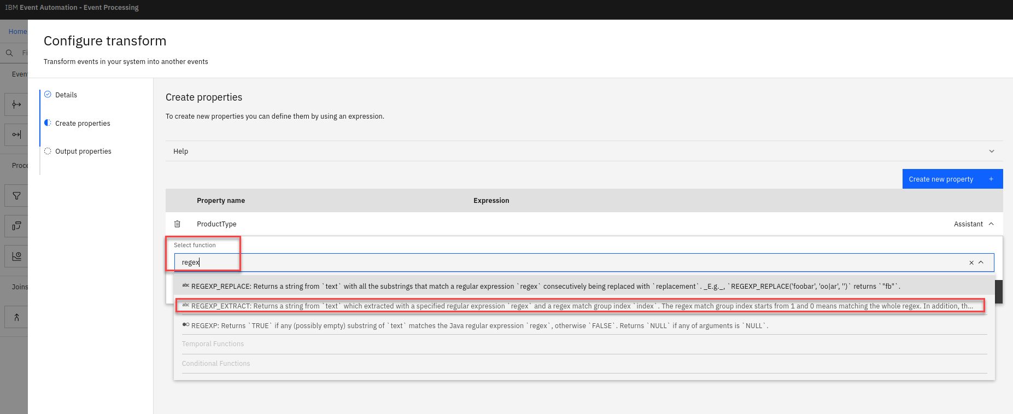1013x414 pixels.
Task: Collapse the Select function dropdown list
Action: (981, 263)
